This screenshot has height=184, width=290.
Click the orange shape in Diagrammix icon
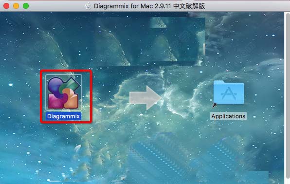point(71,98)
